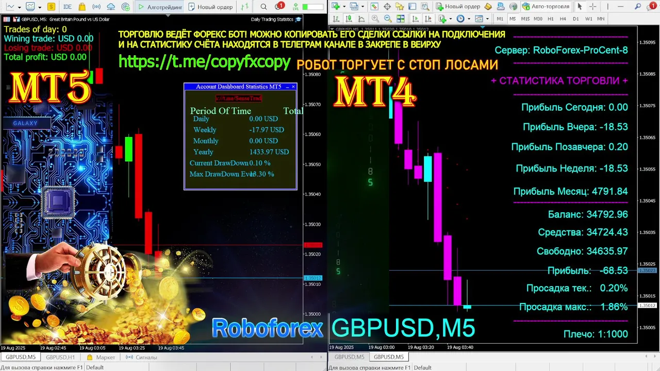Toggle Авто-торговля in MT4 toolbar

[546, 7]
